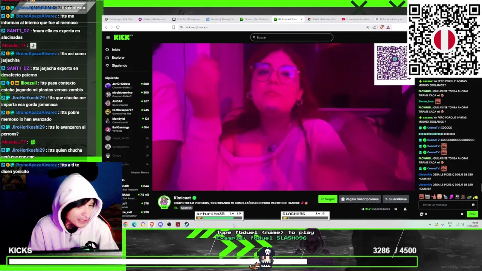
Task: Click the Kimicaat channel avatar
Action: [x=164, y=202]
